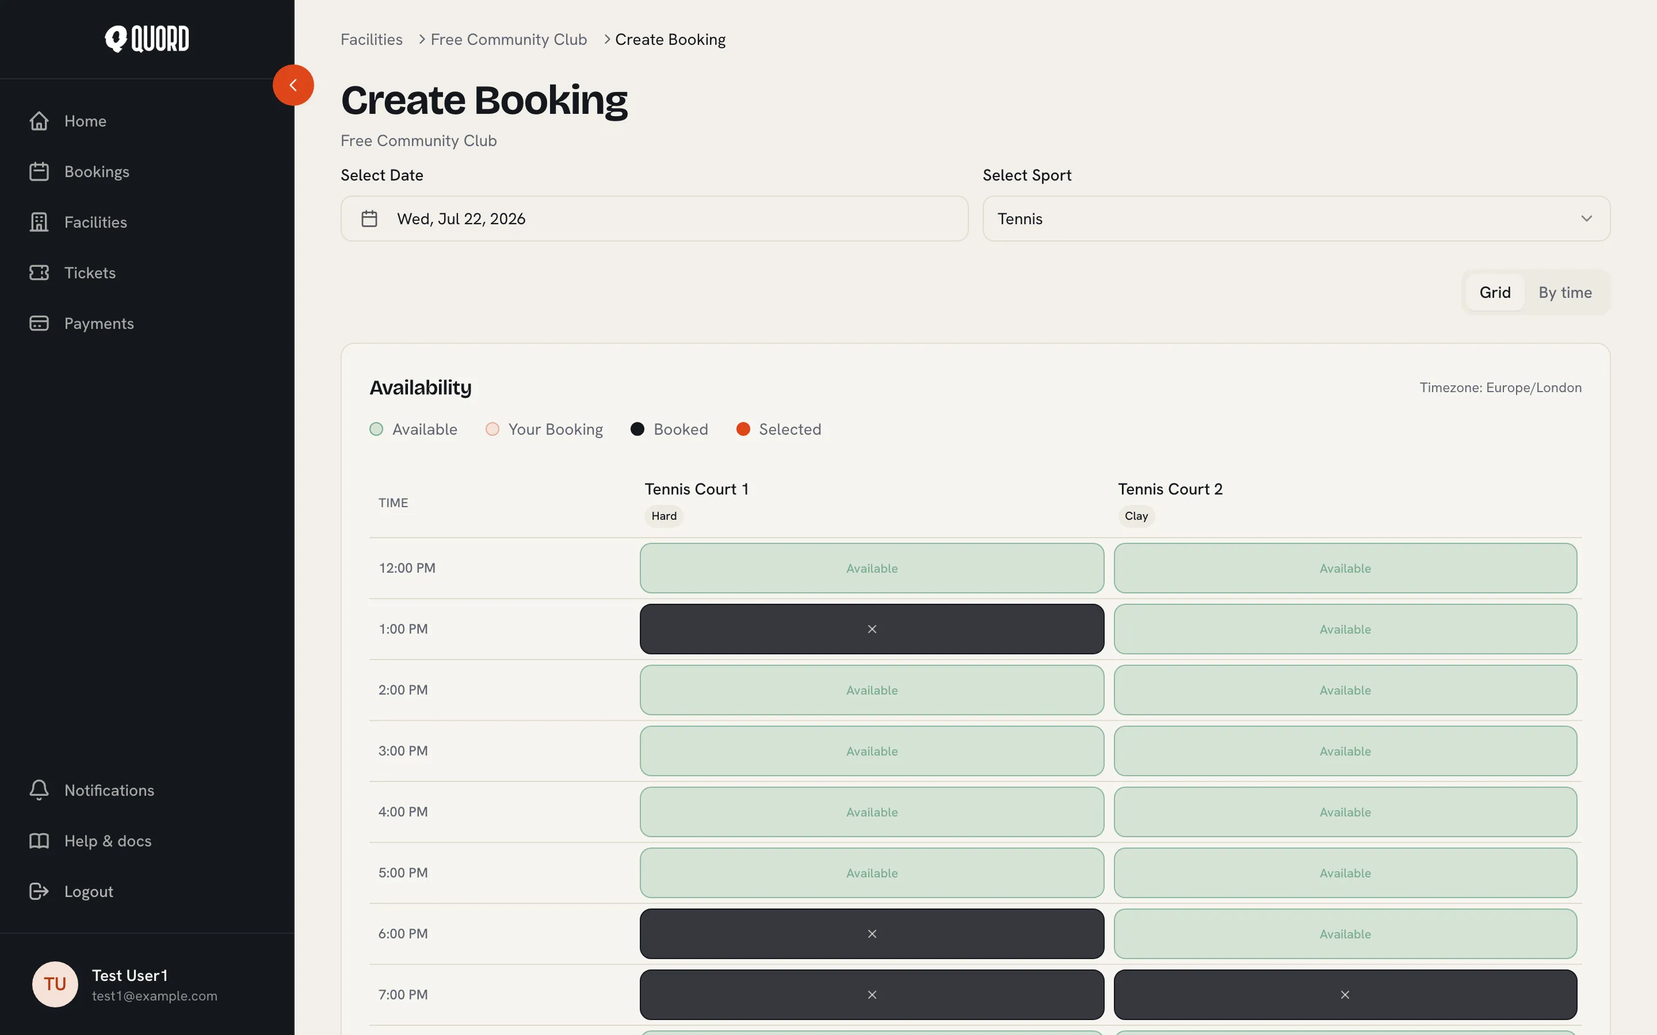Select 5:00 PM slot on Tennis Court 1

[872, 873]
